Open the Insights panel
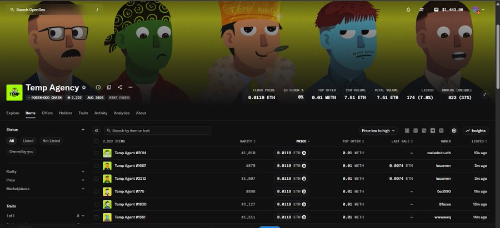 tap(476, 130)
